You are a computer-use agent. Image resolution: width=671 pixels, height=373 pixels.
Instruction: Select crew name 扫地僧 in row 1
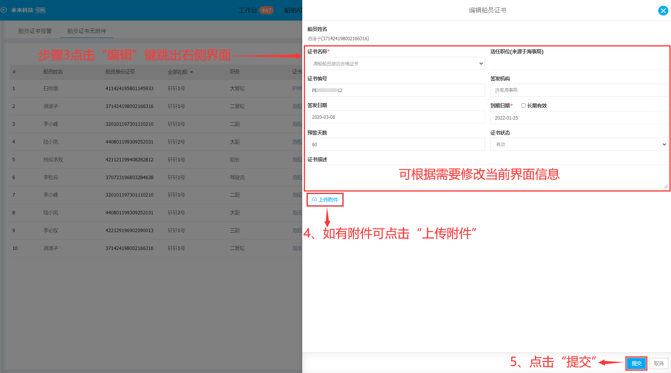51,89
